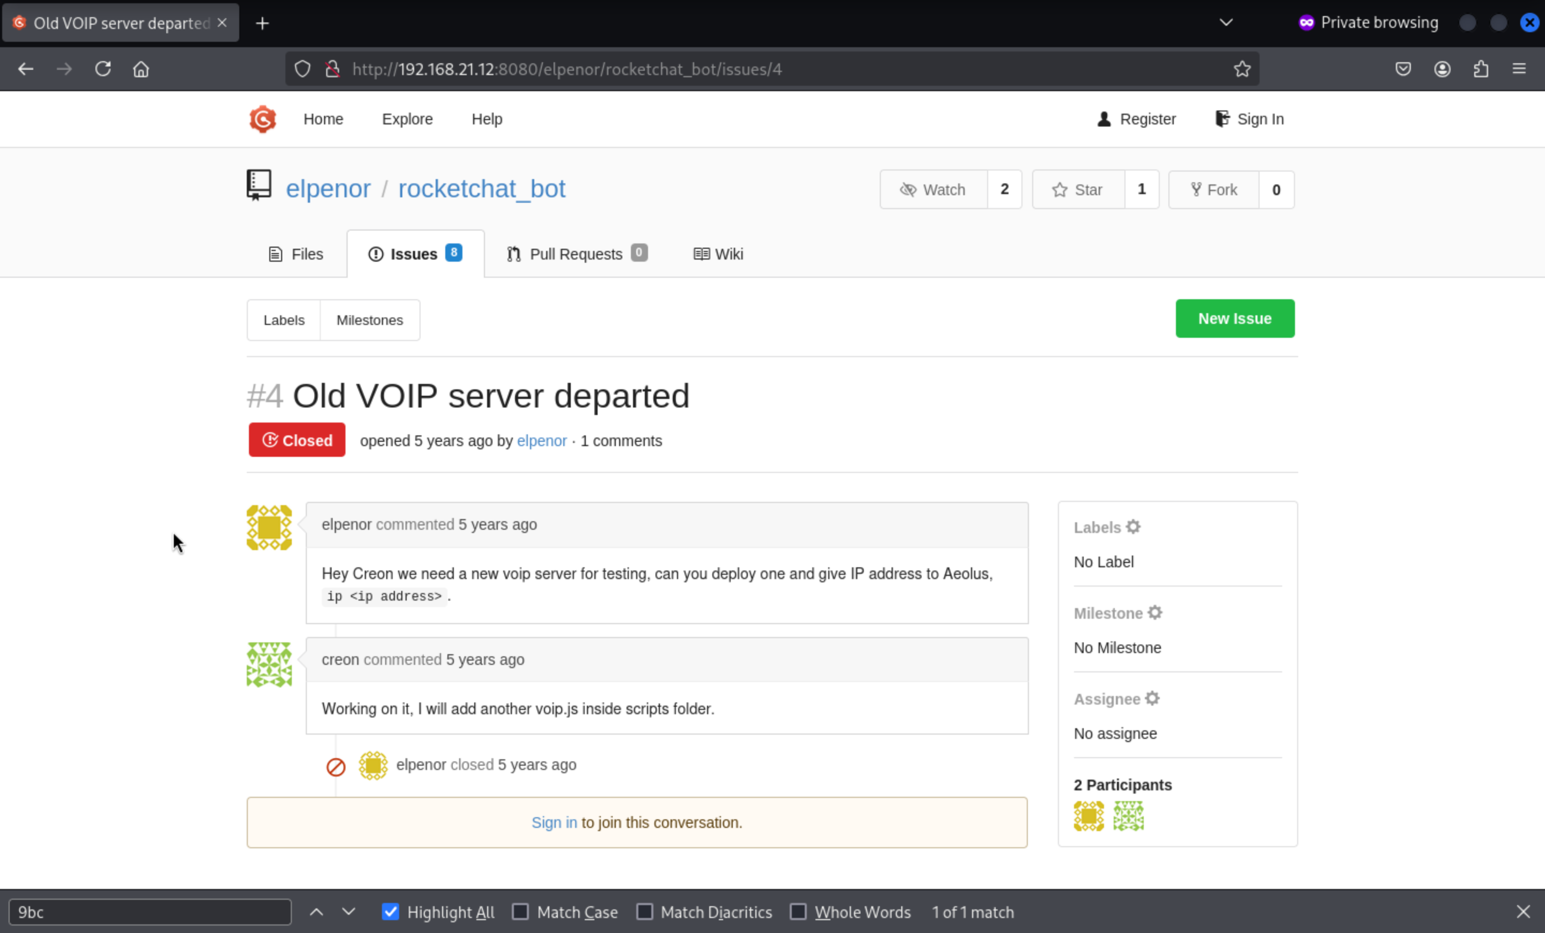Click Sign in to join conversation link
This screenshot has width=1545, height=933.
click(554, 823)
